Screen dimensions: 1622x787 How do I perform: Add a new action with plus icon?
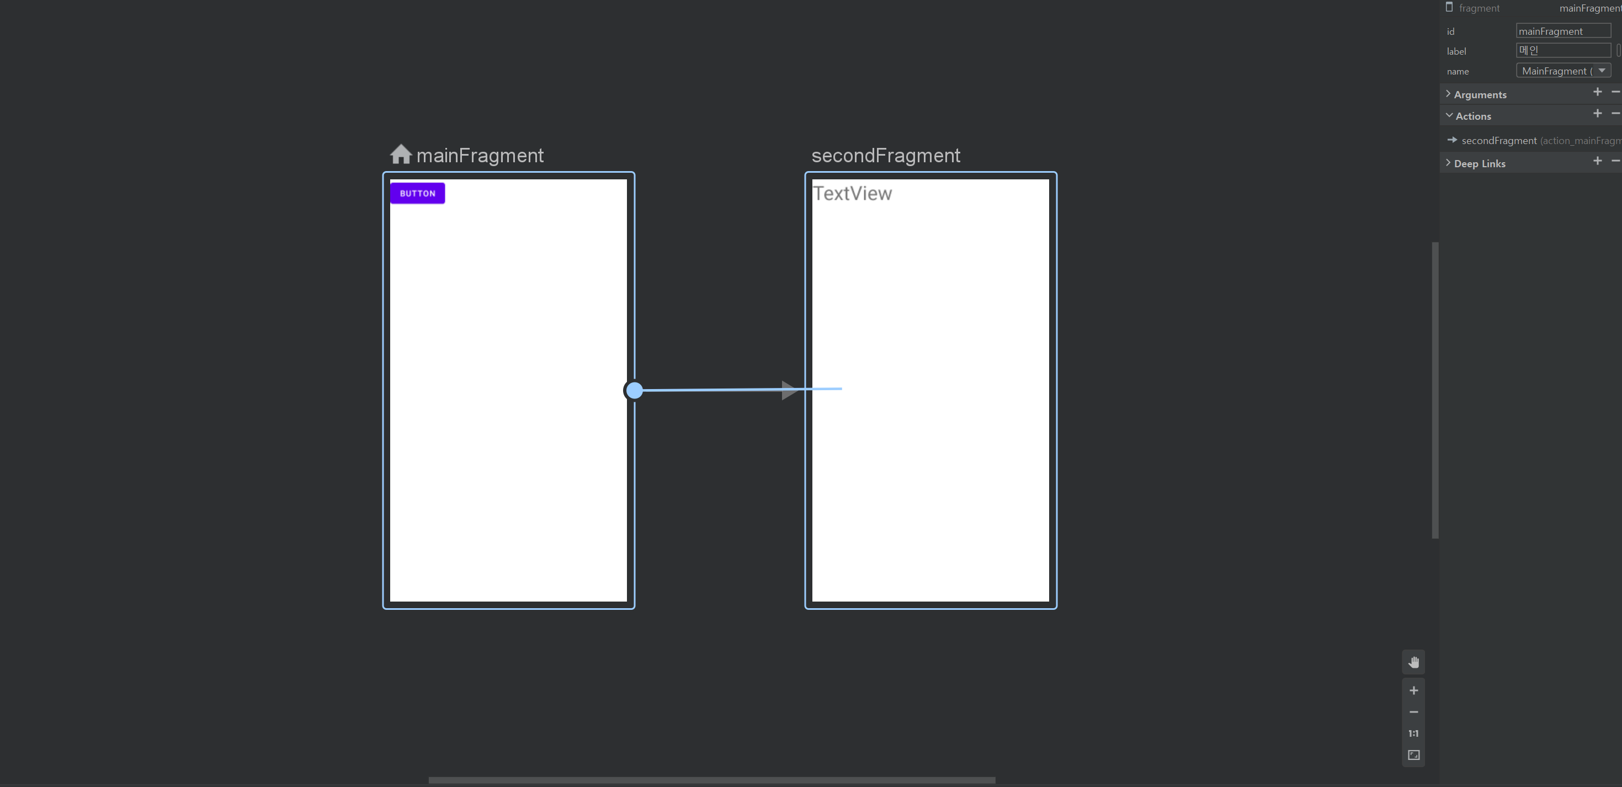(1598, 114)
